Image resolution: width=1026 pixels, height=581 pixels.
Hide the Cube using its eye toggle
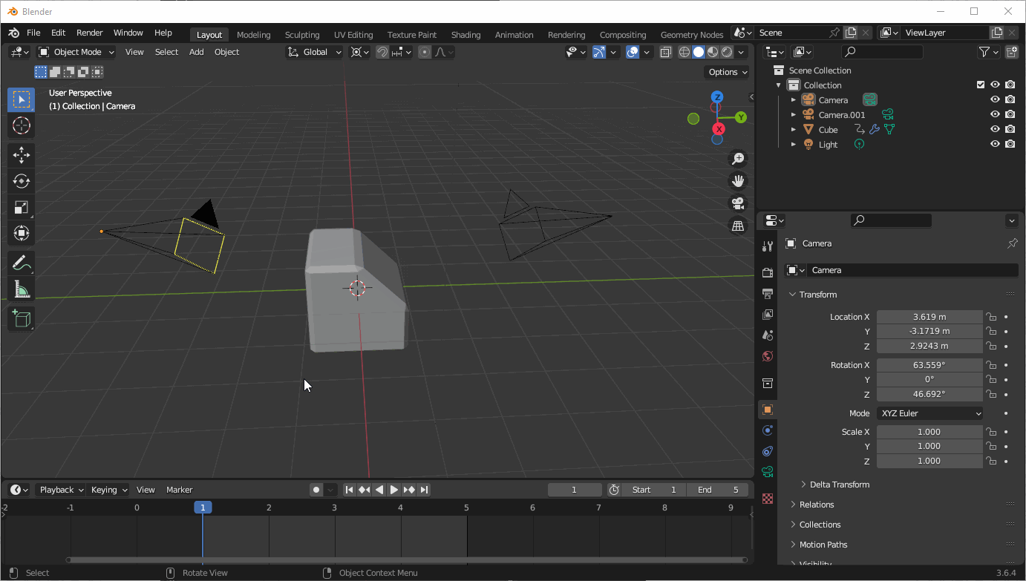(x=995, y=128)
